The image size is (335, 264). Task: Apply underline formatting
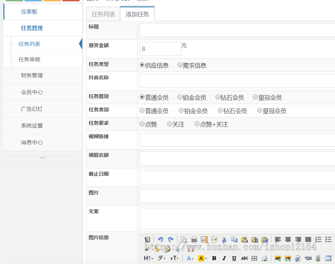pyautogui.click(x=234, y=258)
